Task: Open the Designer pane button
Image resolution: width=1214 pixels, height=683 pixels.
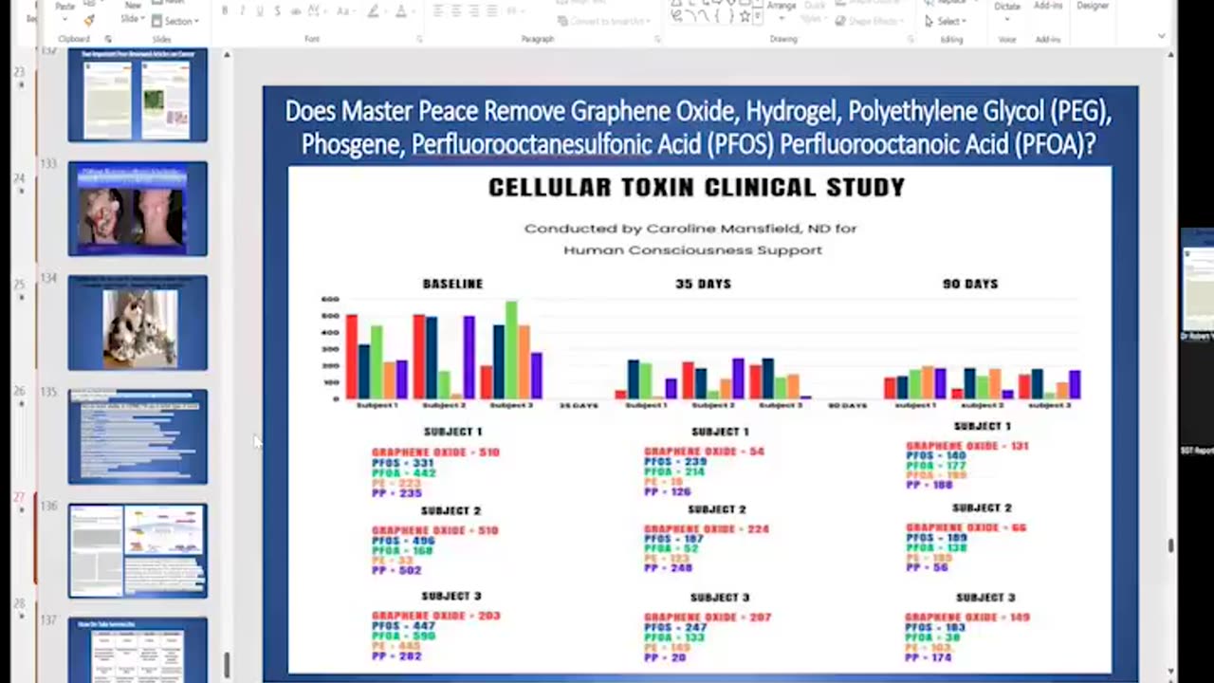Action: [x=1093, y=6]
